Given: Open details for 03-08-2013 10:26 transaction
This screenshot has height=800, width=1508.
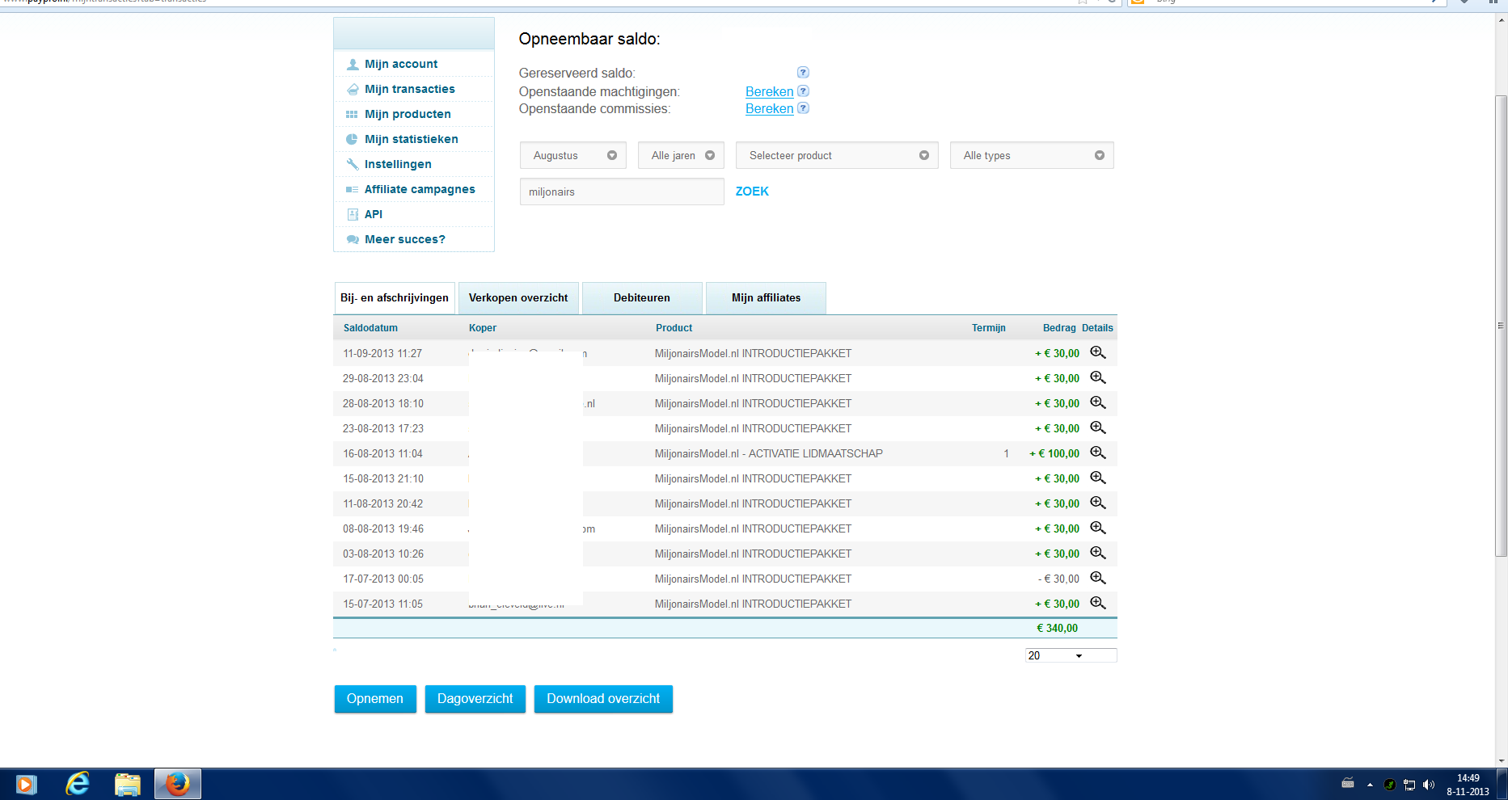Looking at the screenshot, I should tap(1097, 553).
